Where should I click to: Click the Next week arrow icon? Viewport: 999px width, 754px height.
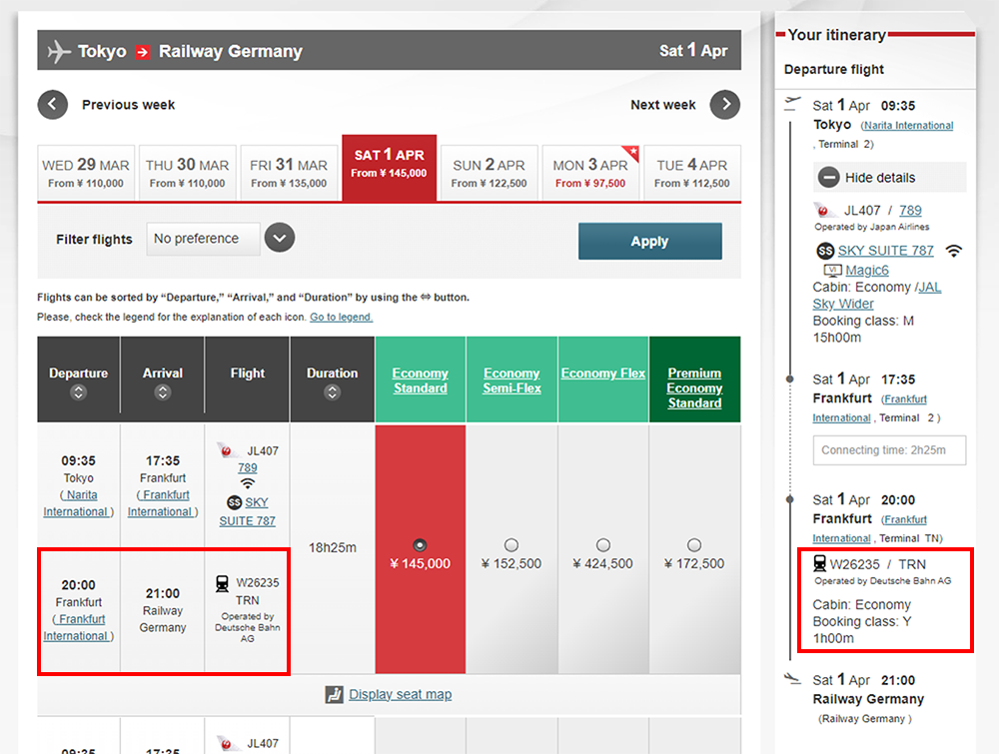tap(725, 105)
